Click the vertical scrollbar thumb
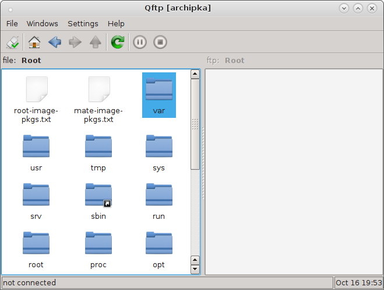 coord(195,124)
